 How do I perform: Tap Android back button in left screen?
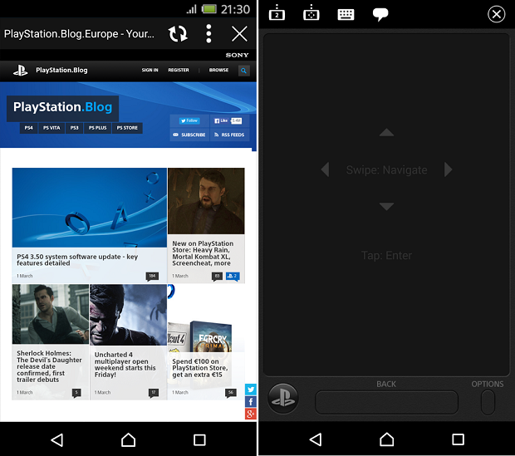[x=57, y=440]
